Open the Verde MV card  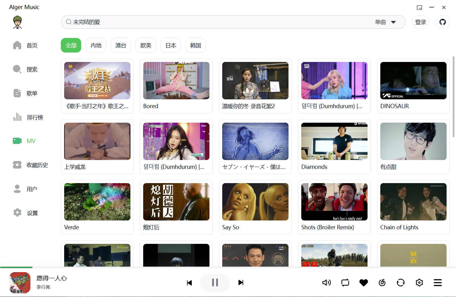[97, 207]
